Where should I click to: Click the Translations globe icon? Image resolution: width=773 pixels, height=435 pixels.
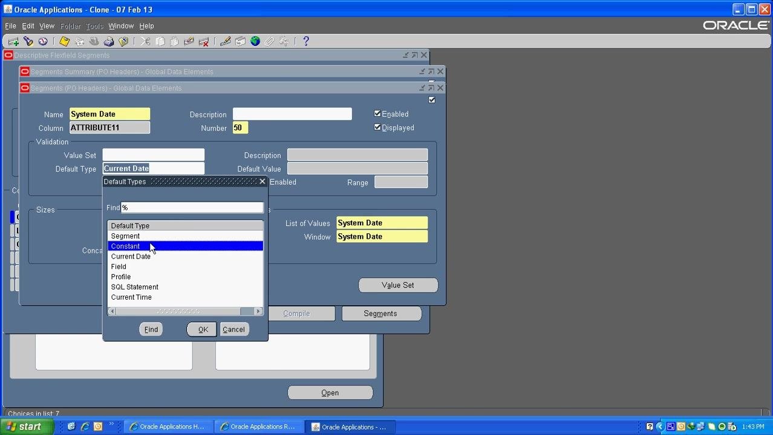tap(255, 42)
